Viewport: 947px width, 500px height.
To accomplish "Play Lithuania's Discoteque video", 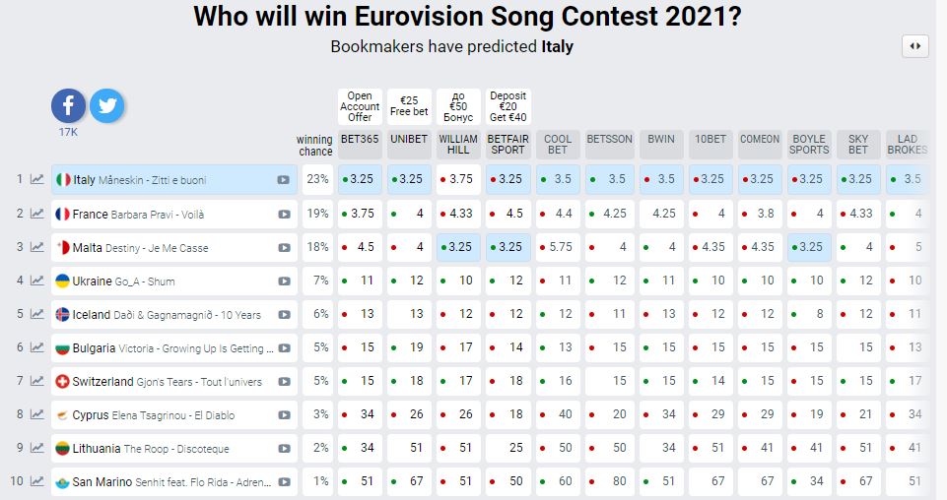I will (284, 449).
